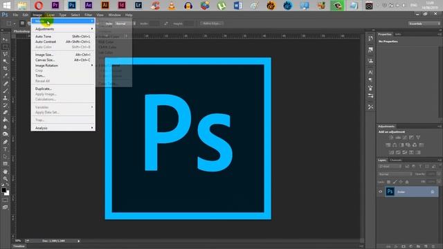The width and height of the screenshot is (443, 249).
Task: Click the foreground color swatch
Action: click(3, 190)
